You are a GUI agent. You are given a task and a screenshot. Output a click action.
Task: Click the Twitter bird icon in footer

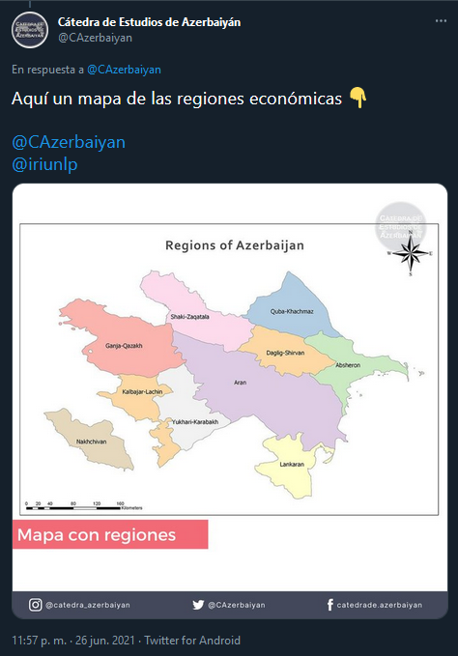tap(198, 605)
